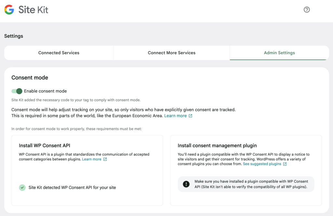This screenshot has width=333, height=216.
Task: Click the black exclamation warning icon
Action: pos(186,184)
